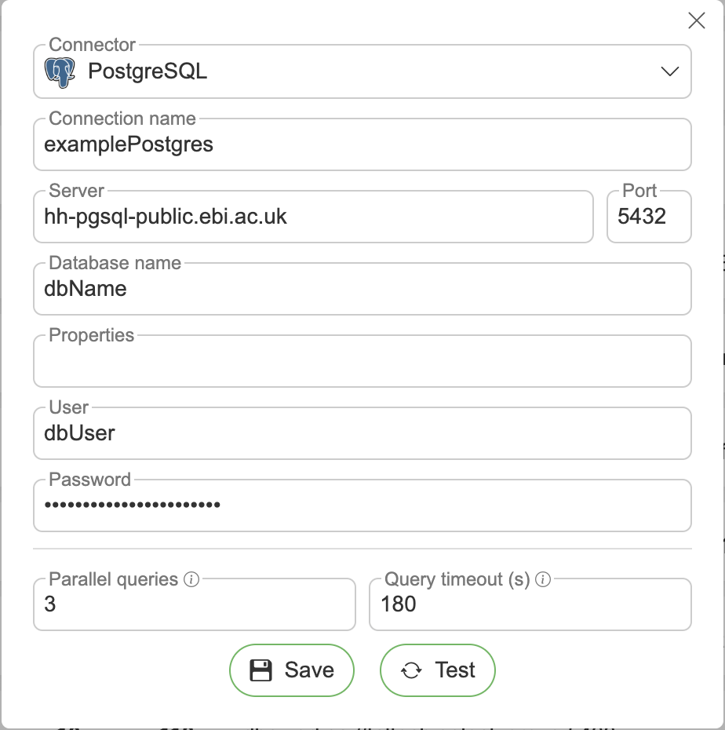
Task: Focus the masked Password field
Action: tap(361, 506)
